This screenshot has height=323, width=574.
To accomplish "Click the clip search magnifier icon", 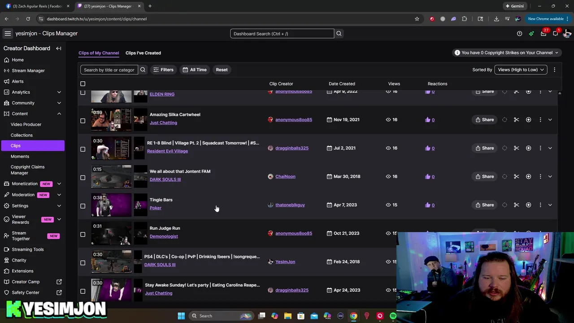I will click(143, 70).
